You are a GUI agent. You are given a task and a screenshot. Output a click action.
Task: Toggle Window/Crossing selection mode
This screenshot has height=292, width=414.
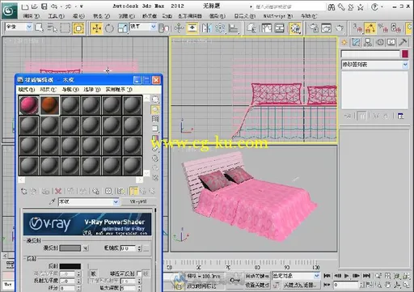[78, 28]
